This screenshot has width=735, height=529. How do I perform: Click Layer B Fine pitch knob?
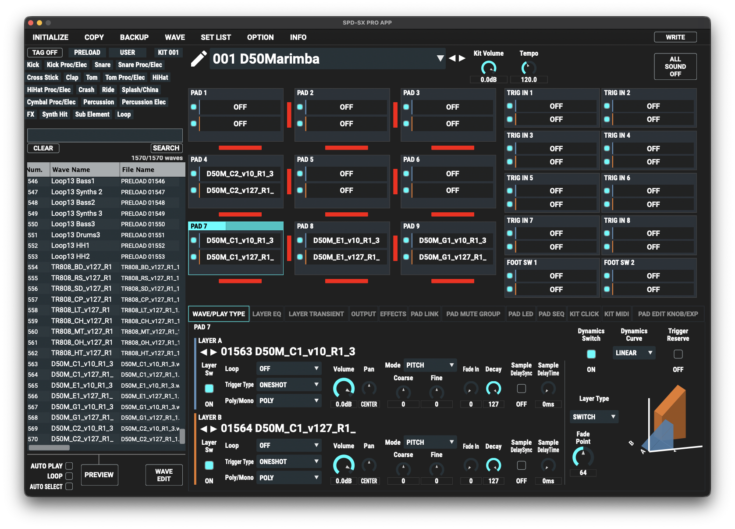437,469
